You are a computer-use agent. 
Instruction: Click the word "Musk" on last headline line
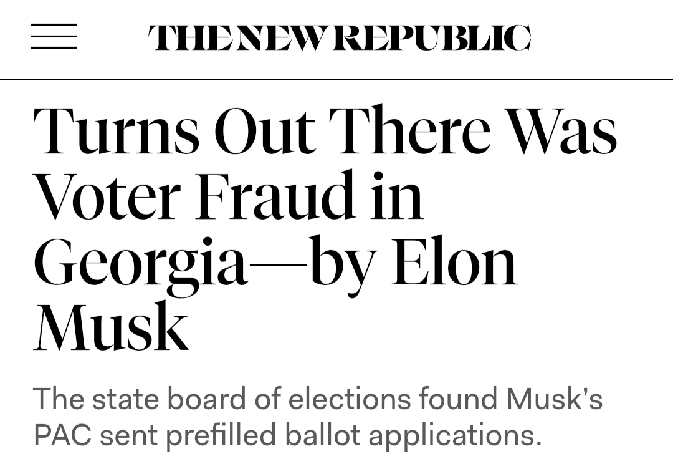coord(110,326)
